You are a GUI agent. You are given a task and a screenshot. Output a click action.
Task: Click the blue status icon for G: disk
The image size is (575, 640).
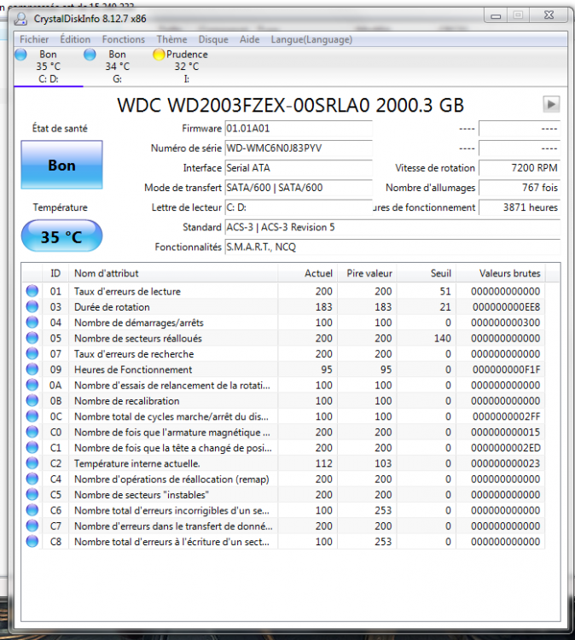pos(90,55)
